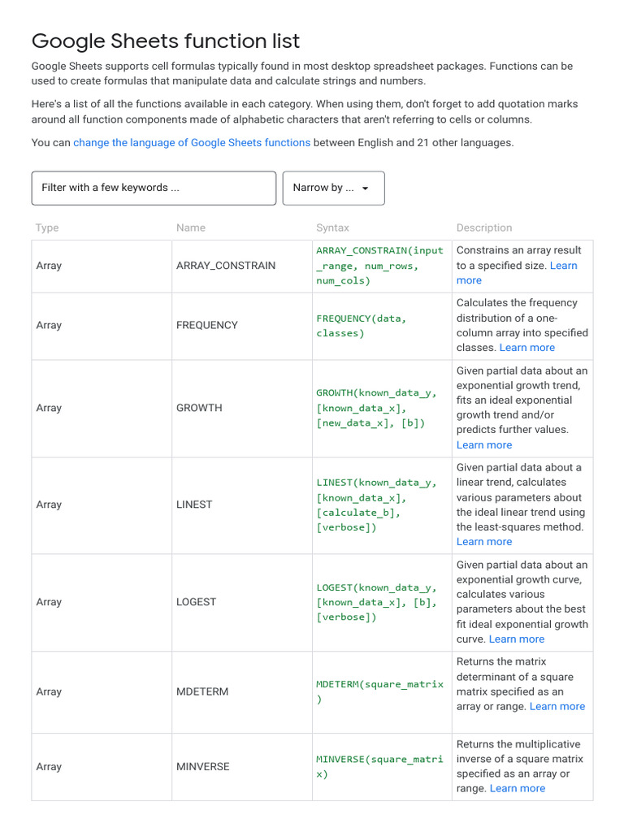Click the Google Sheets function list heading
Viewport: 624px width, 832px height.
[x=166, y=41]
